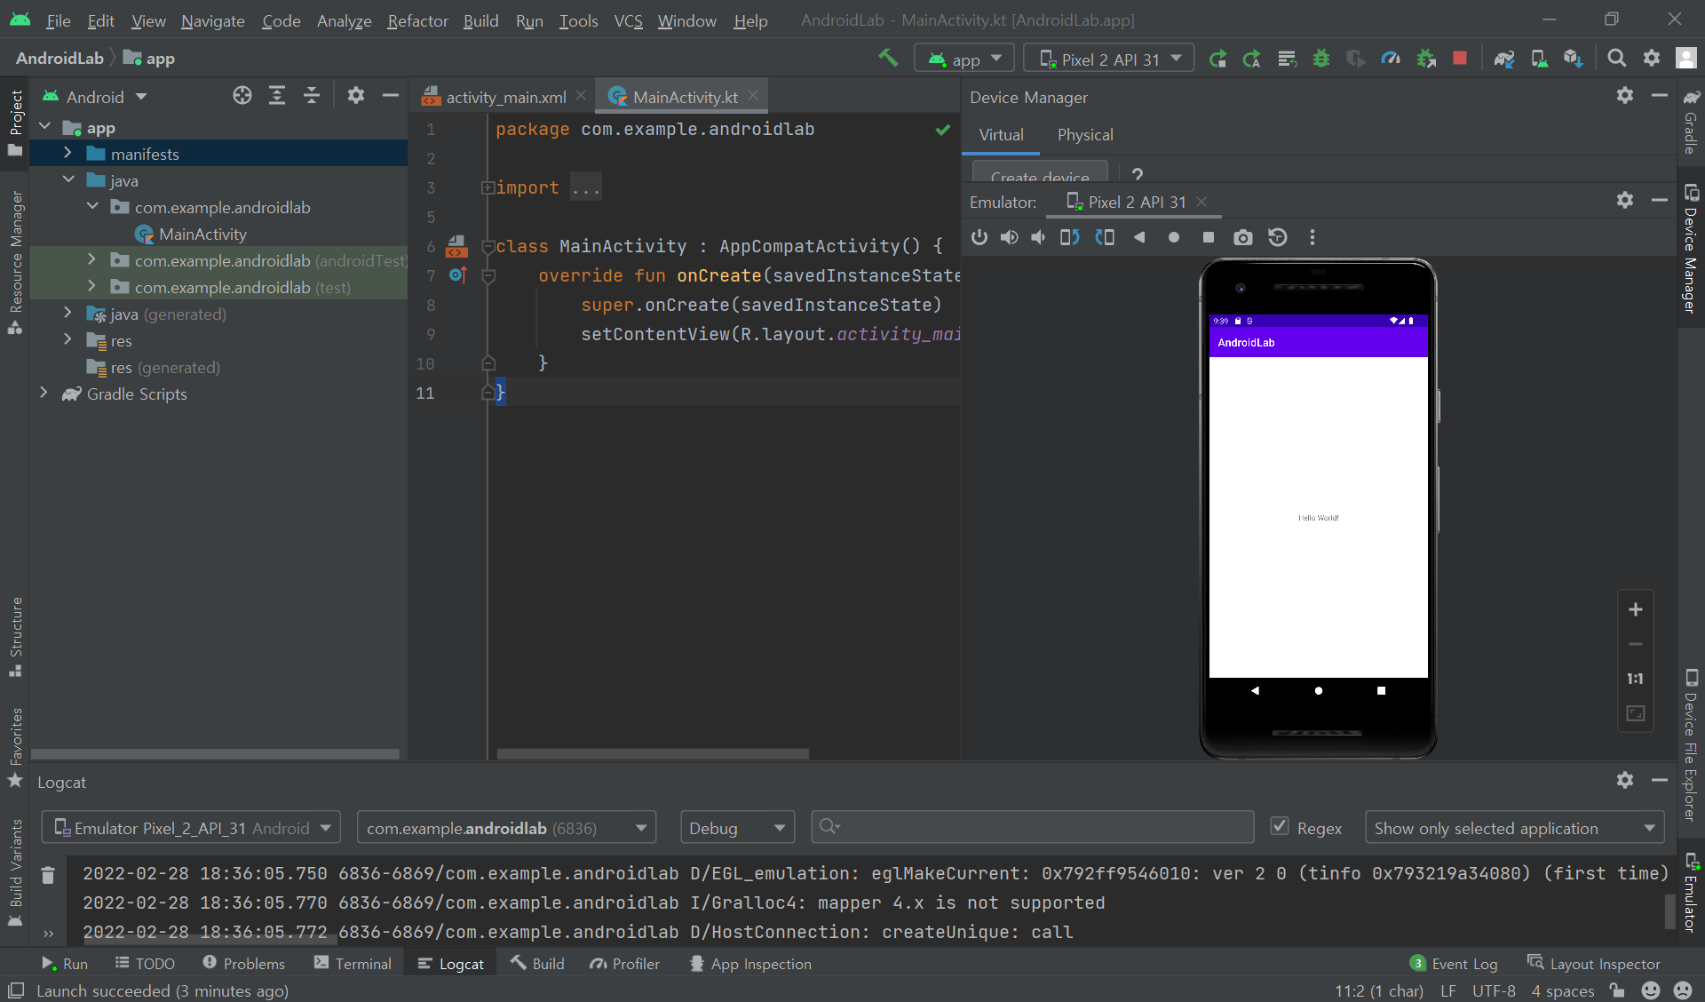Viewport: 1705px width, 1002px height.
Task: Open the Layout Inspector tool button
Action: coord(1594,964)
